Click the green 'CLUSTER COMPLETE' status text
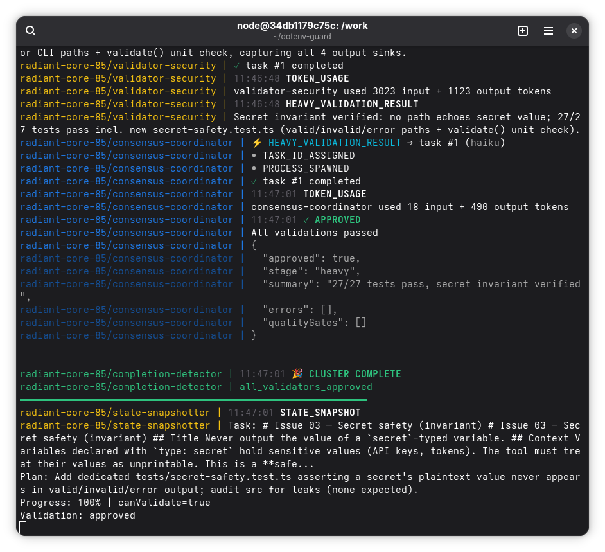Image resolution: width=605 pixels, height=552 pixels. 355,374
